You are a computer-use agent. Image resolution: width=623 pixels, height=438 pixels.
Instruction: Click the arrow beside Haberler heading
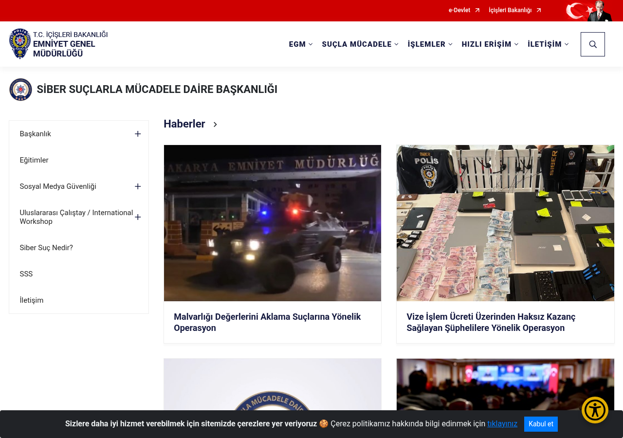click(x=215, y=125)
